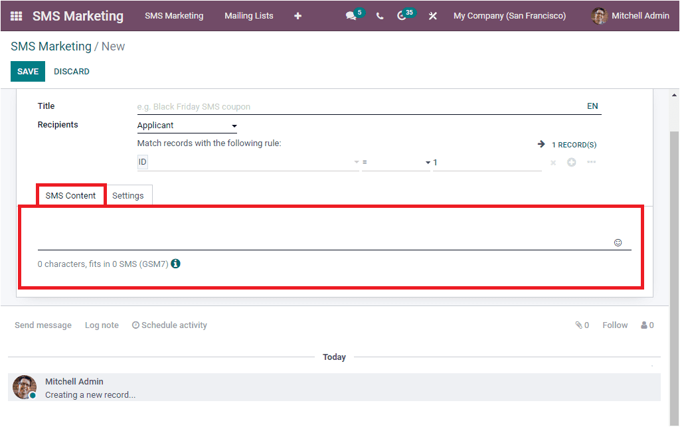Open the Recipients dropdown showing Applicant
Image resolution: width=680 pixels, height=427 pixels.
click(187, 126)
